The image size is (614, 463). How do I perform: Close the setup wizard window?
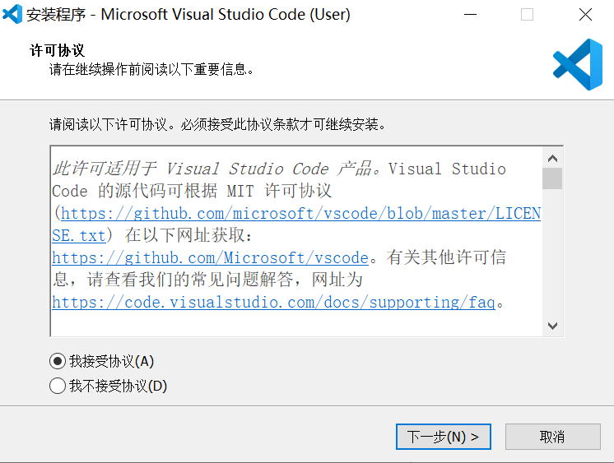click(x=585, y=15)
